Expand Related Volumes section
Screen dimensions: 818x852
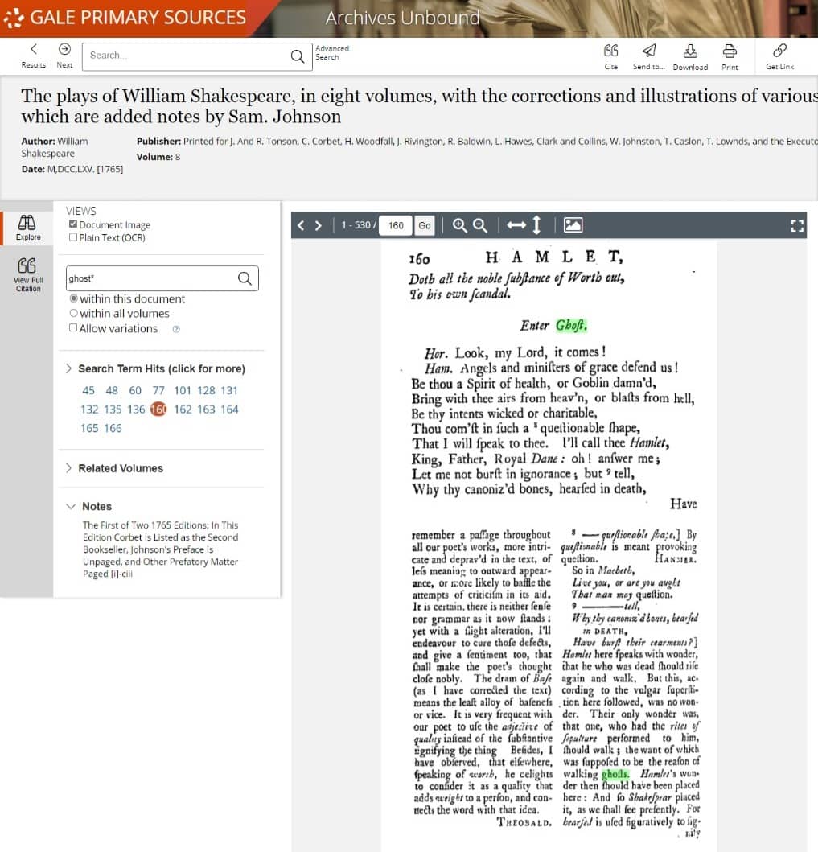coord(114,468)
